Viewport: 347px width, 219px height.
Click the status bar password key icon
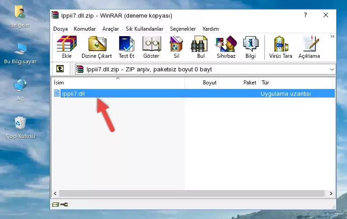point(64,205)
